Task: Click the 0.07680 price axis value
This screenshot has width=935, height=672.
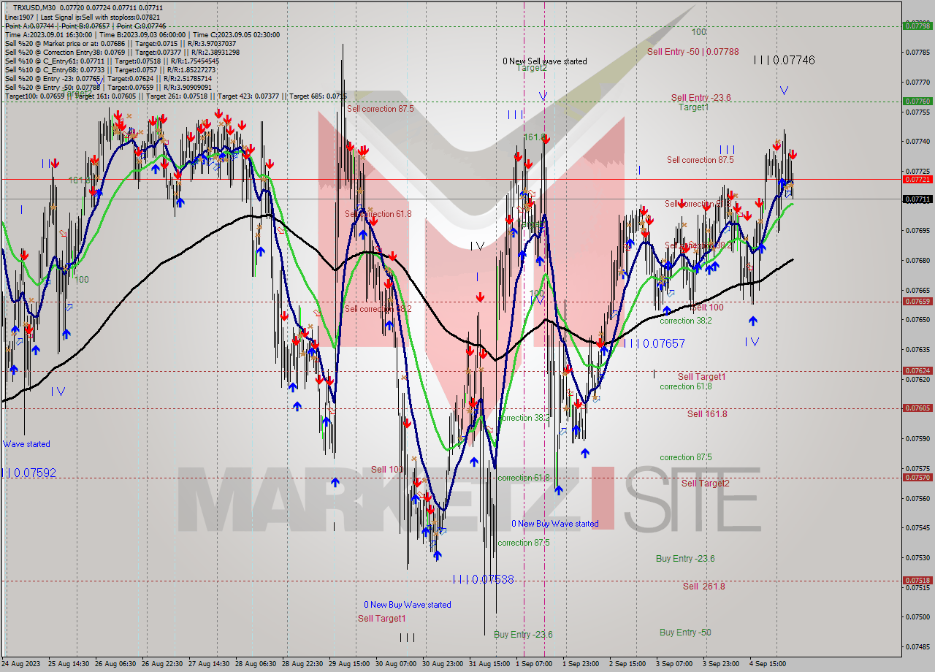Action: 918,261
